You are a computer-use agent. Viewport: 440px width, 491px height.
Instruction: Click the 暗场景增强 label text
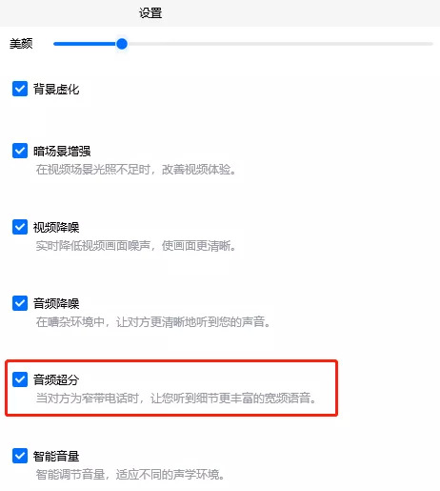pos(62,151)
